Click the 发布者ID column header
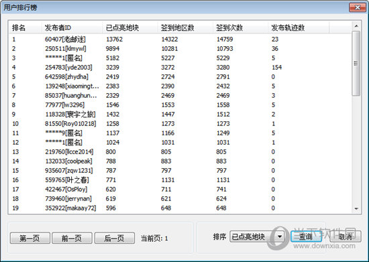 [72, 27]
